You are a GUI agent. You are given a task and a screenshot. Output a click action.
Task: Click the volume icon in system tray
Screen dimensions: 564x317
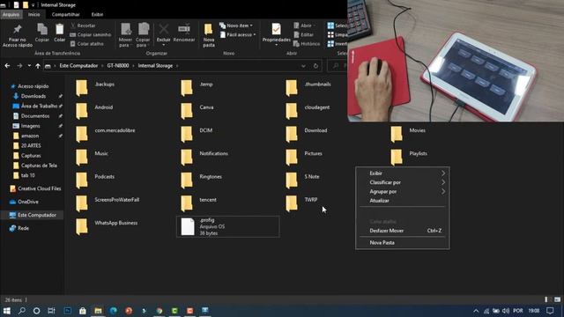(x=506, y=311)
